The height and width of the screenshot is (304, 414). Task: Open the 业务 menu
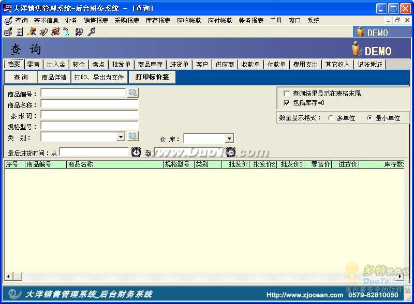(71, 21)
